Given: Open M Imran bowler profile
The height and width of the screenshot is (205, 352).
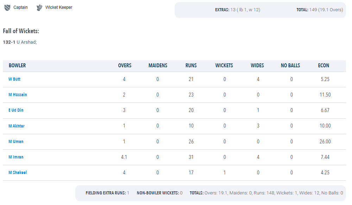Looking at the screenshot, I should tap(16, 157).
